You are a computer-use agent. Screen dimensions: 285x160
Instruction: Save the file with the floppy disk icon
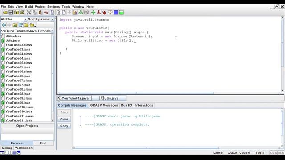(x=11, y=12)
